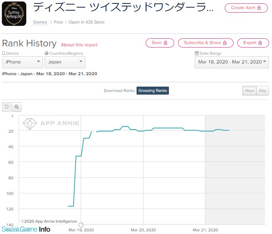The image size is (272, 234).
Task: Click the globe icon beside Countries/Regions
Action: pos(46,53)
